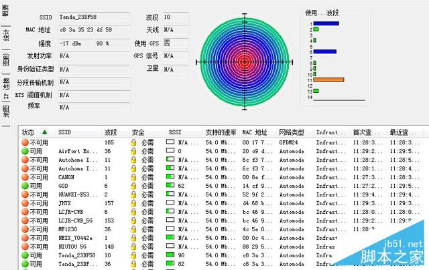Screen dimensions: 429x270
Task: Sort list by 安全 column header
Action: pos(138,132)
